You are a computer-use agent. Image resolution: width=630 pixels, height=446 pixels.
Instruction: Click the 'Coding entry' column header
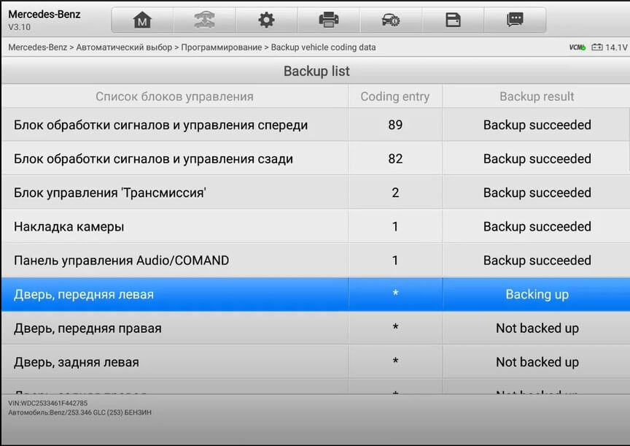[395, 96]
